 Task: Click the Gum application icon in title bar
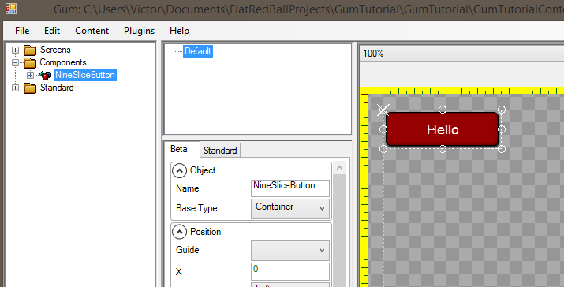pos(11,9)
